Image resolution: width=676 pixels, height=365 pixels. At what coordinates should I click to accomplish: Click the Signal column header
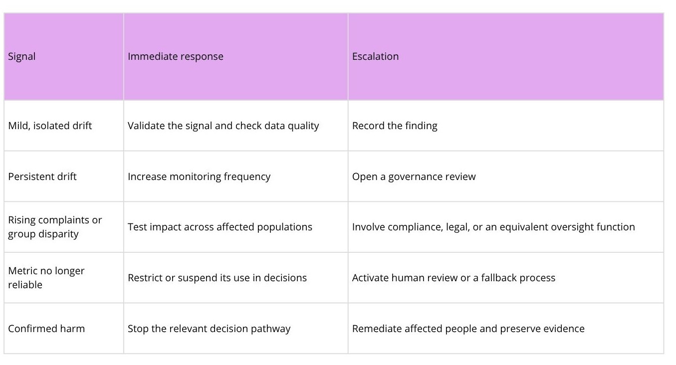(x=64, y=56)
